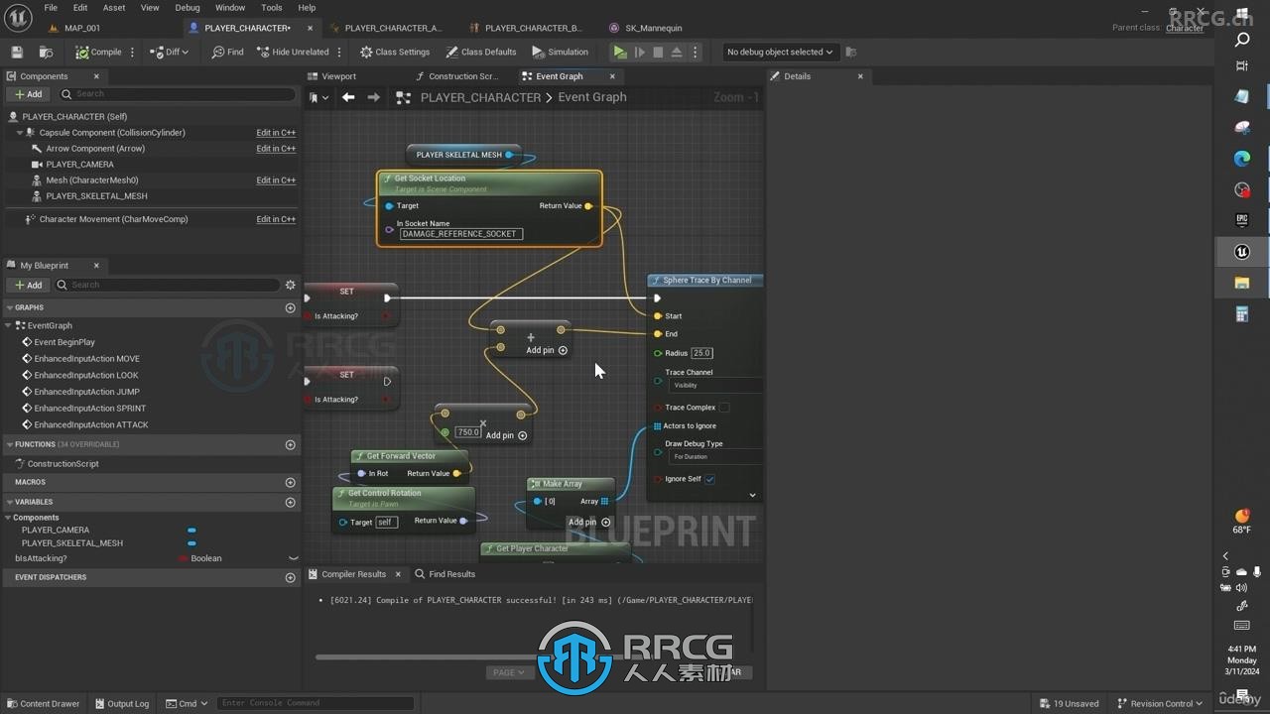This screenshot has height=714, width=1270.
Task: Open play options three-dot menu
Action: click(695, 52)
